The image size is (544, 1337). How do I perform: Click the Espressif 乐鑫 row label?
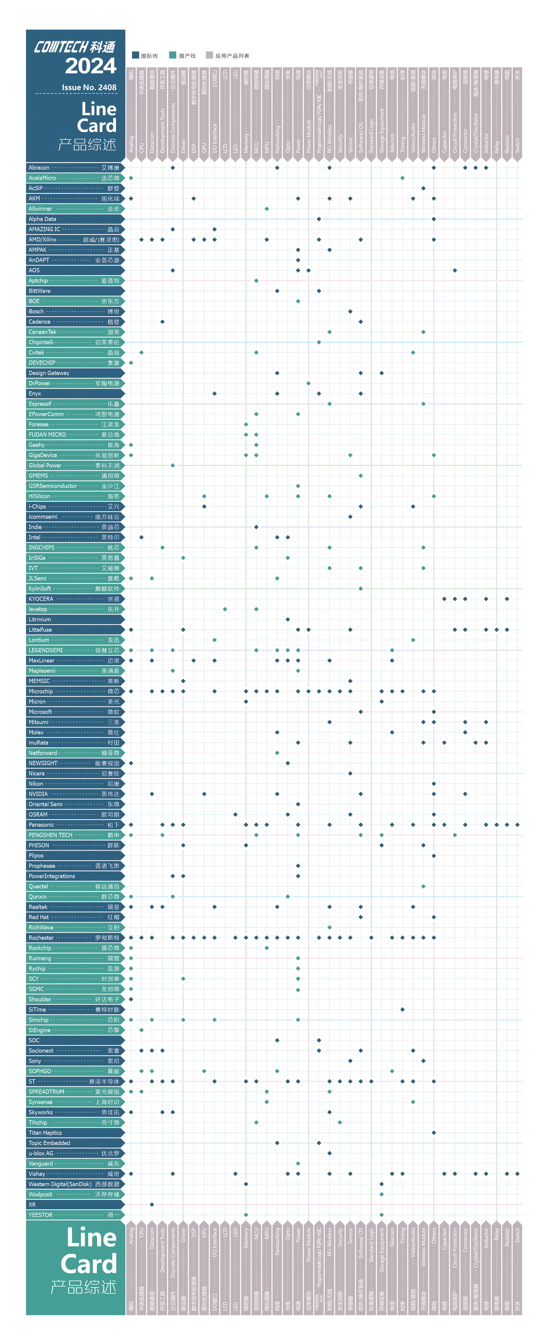click(x=75, y=404)
